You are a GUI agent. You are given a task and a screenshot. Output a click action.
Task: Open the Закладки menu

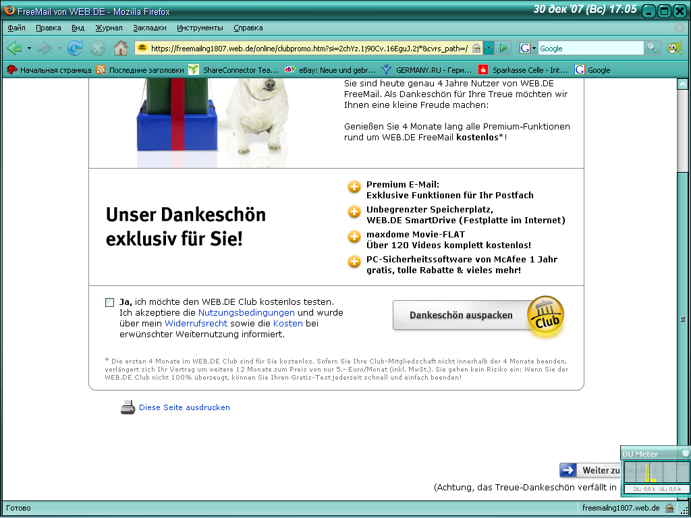tap(150, 28)
